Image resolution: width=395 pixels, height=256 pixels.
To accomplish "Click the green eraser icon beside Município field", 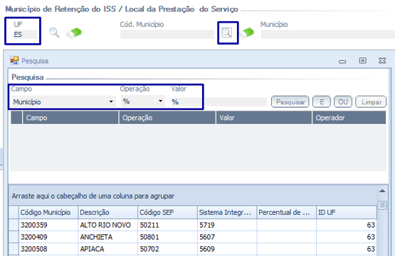I will coord(247,33).
